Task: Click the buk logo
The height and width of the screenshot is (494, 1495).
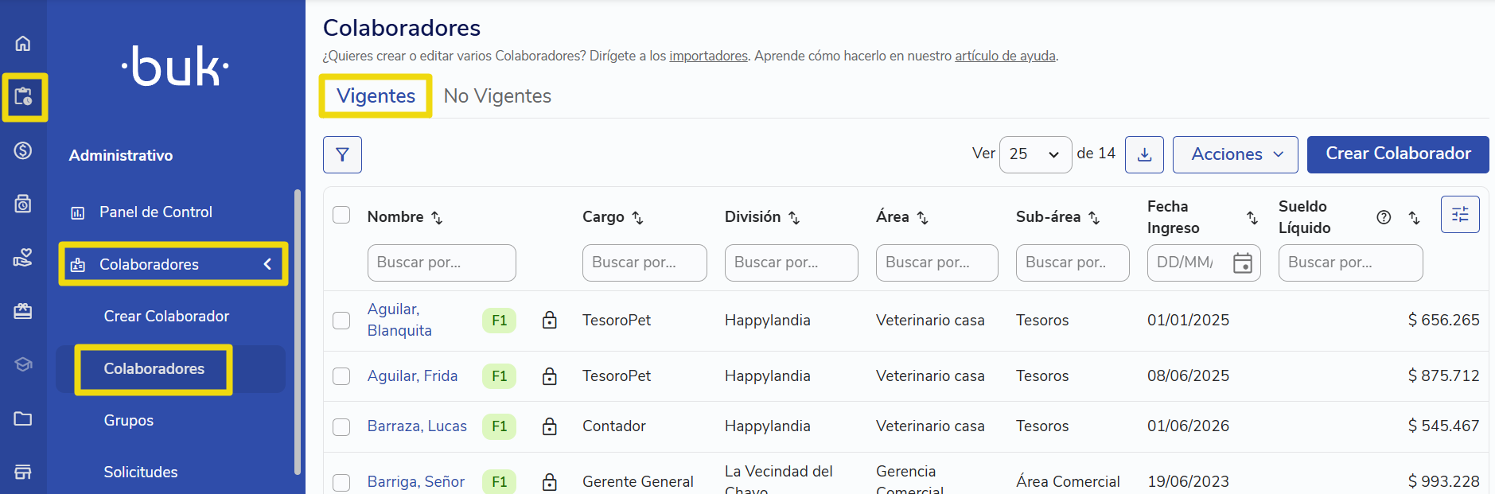Action: tap(175, 65)
